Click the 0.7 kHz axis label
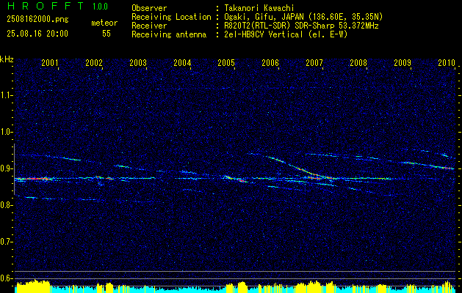Screen dimensions: 462x293 (x=6, y=242)
